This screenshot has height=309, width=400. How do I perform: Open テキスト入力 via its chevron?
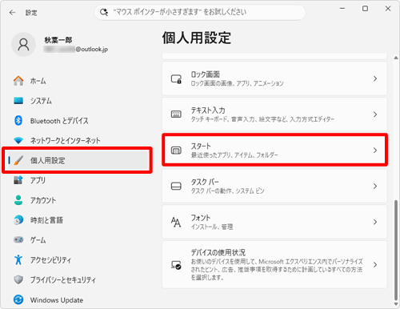click(375, 114)
